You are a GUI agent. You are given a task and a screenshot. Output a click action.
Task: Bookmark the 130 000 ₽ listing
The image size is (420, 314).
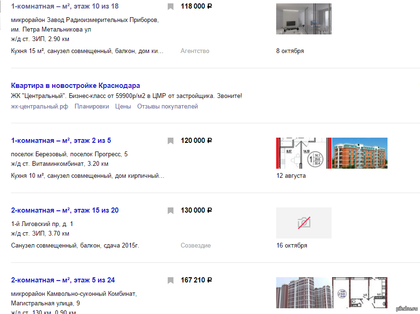(x=171, y=211)
